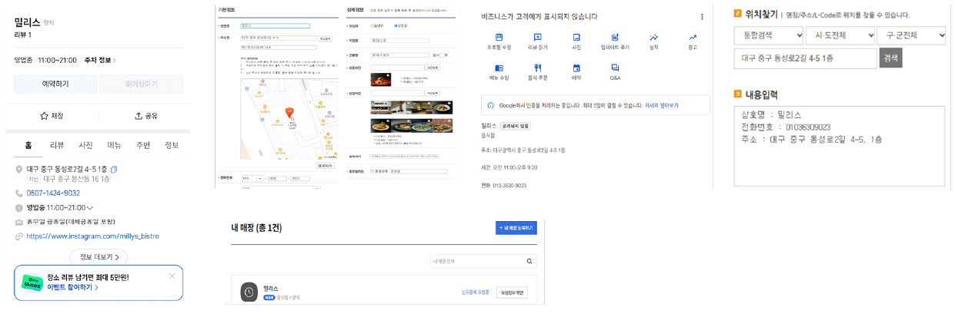Open the 시·도전체 dropdown
Screen dimensions: 955x317
click(840, 35)
